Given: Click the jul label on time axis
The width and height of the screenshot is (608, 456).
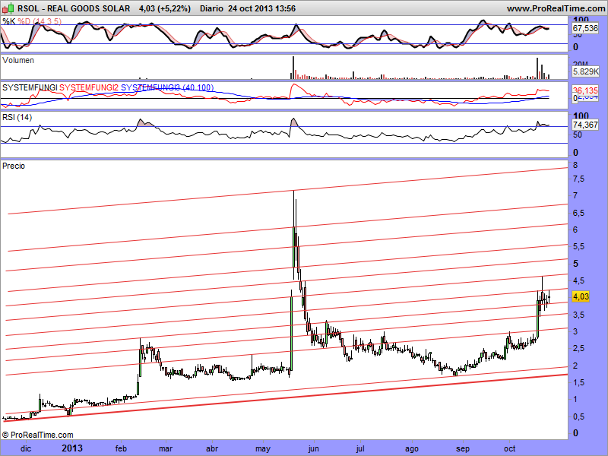Looking at the screenshot, I should [360, 448].
